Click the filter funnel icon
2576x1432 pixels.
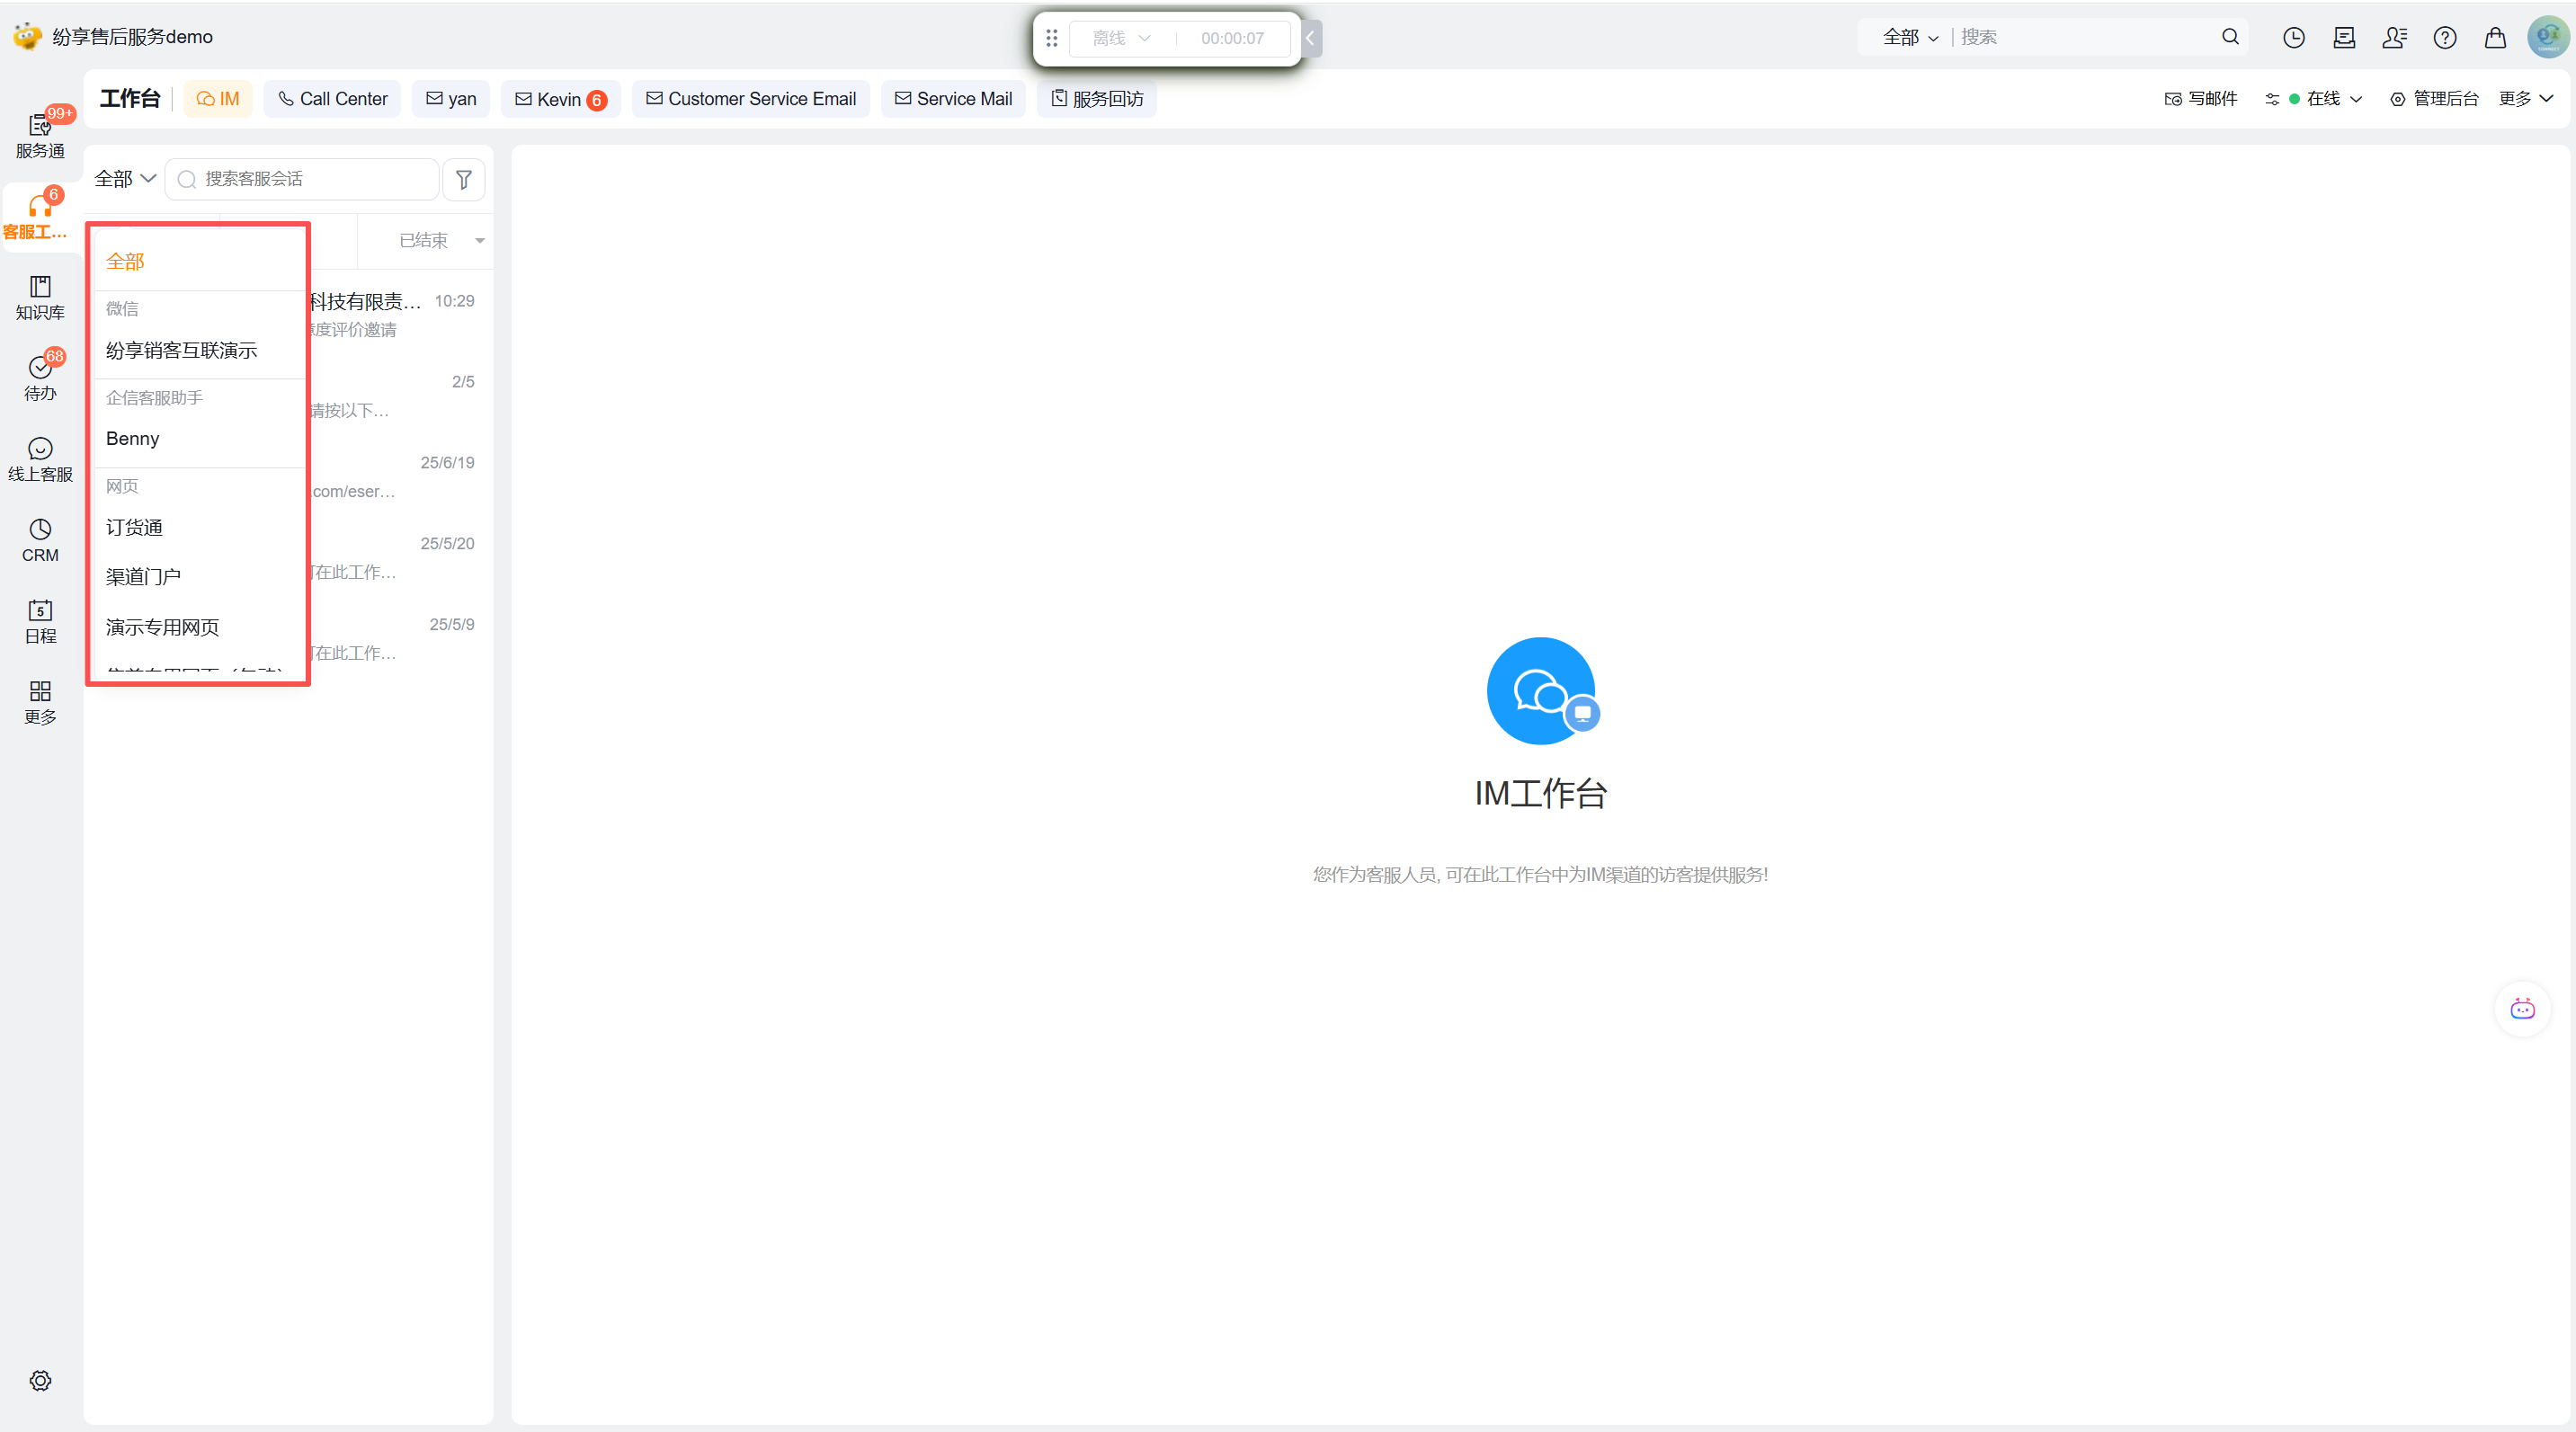coord(463,179)
